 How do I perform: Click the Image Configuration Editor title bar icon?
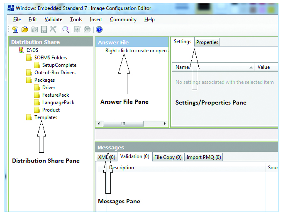(11, 8)
